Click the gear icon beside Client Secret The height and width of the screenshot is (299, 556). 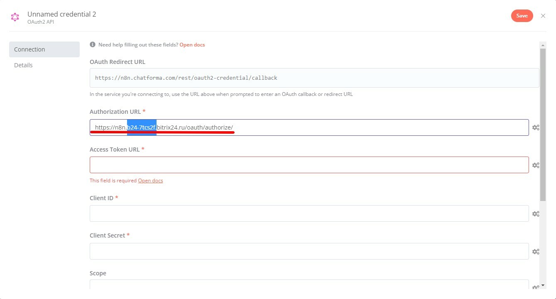click(536, 251)
